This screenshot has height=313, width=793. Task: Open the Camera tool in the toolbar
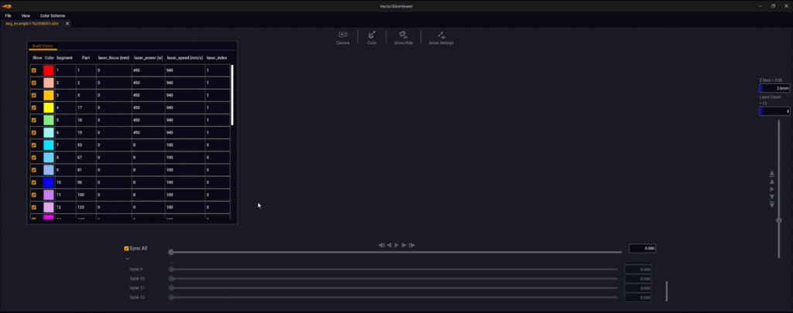pos(342,36)
